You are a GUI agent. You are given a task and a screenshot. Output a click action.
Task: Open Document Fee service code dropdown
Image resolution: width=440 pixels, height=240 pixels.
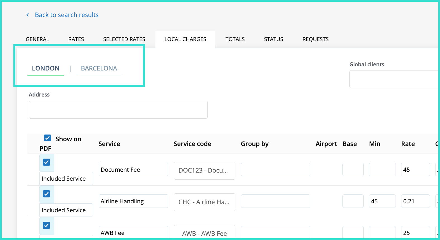click(x=204, y=170)
